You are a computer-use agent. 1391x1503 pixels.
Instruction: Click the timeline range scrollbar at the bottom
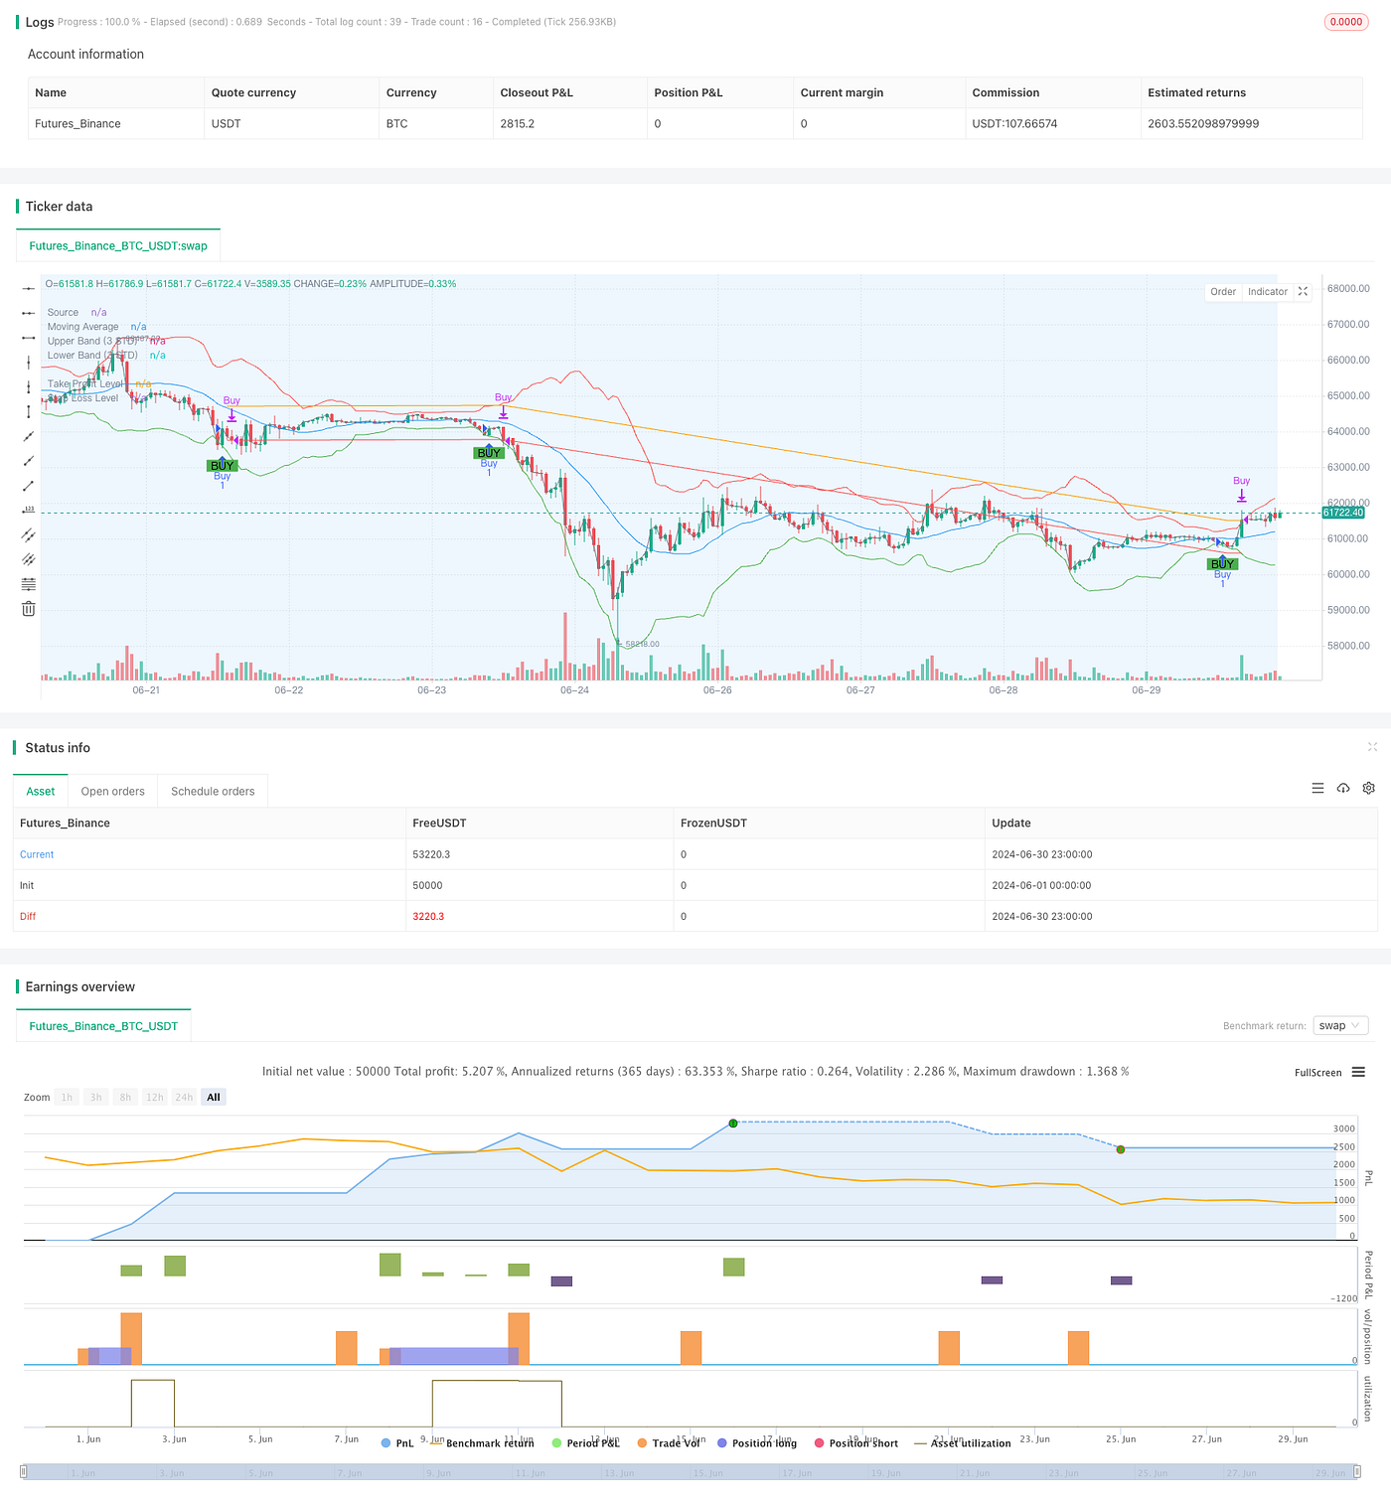[695, 1473]
